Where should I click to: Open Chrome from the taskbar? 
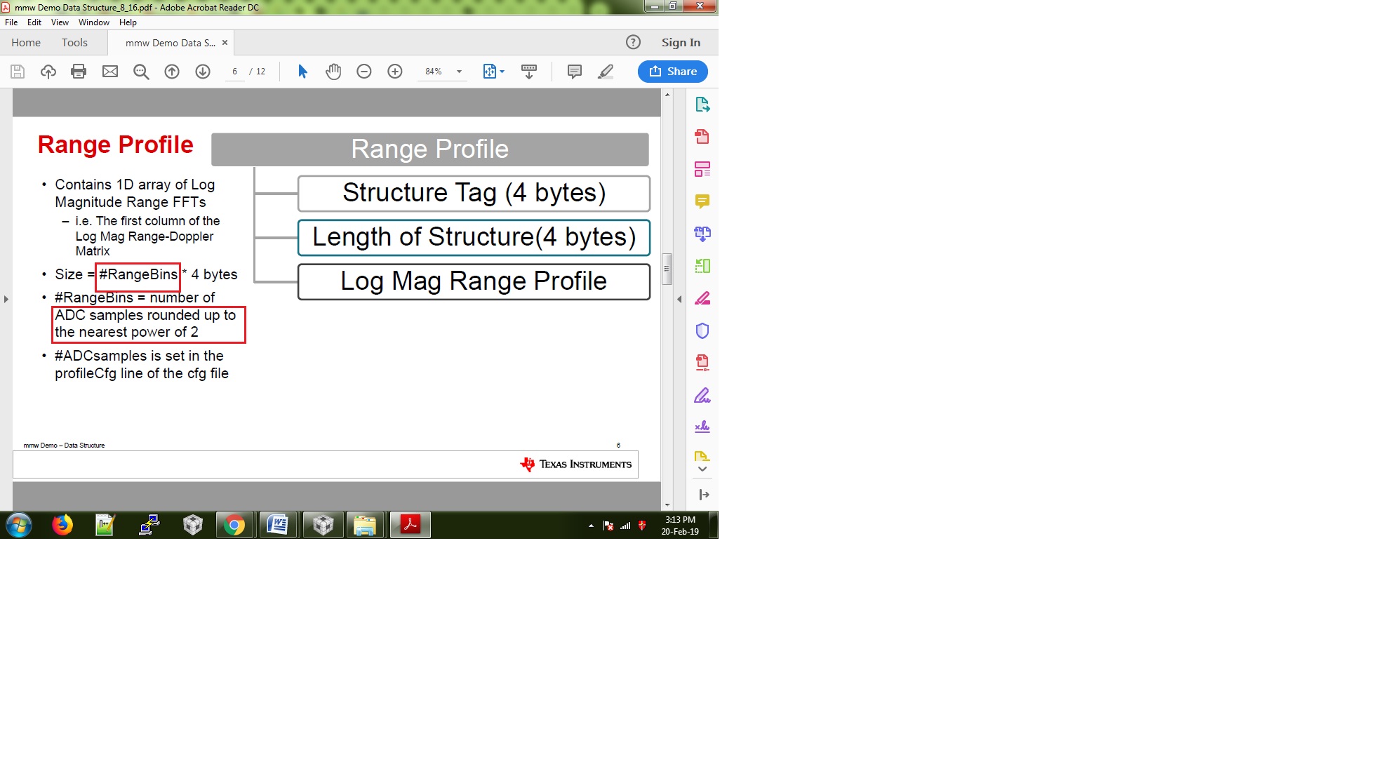click(x=234, y=525)
